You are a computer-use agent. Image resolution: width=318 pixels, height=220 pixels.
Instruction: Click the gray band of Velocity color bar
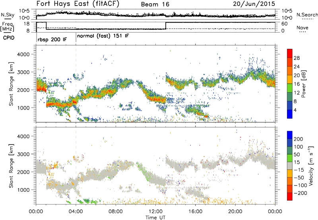tap(290, 166)
